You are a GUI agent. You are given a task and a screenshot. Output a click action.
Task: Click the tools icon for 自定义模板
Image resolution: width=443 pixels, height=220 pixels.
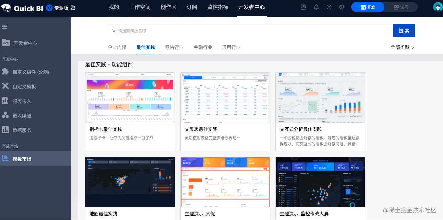coord(5,86)
